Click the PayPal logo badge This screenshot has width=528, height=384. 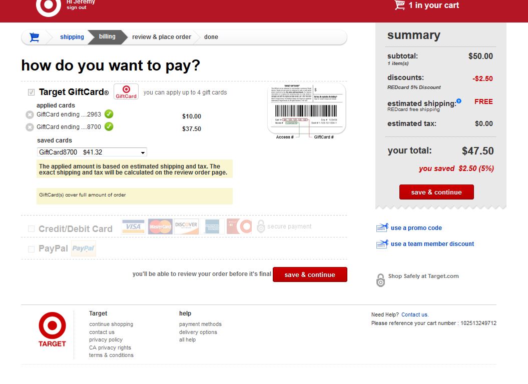coord(84,248)
